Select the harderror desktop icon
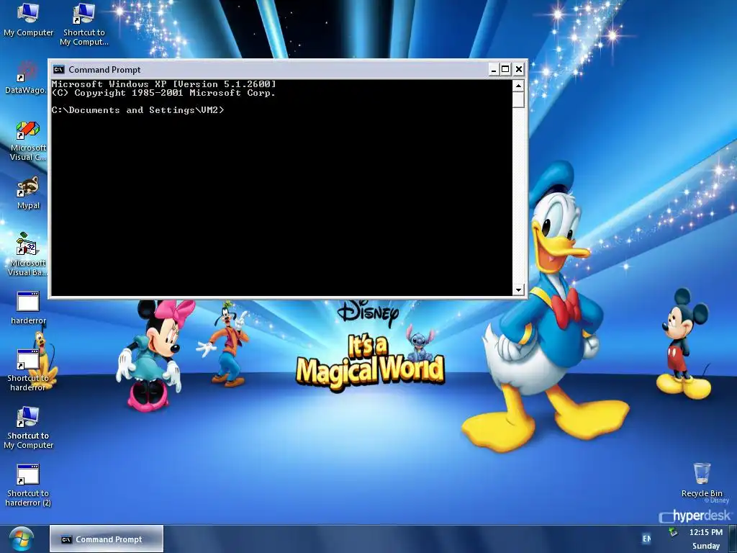The image size is (737, 553). (28, 308)
